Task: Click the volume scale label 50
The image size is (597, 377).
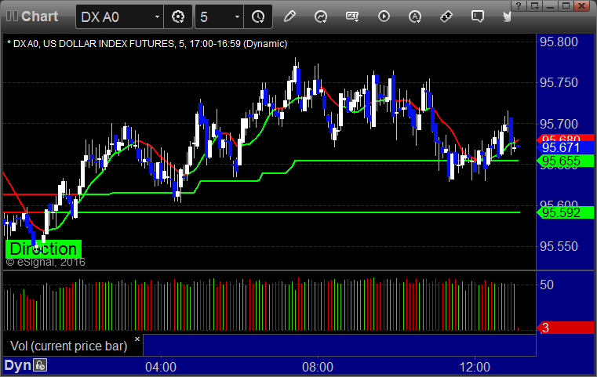Action: tap(547, 285)
